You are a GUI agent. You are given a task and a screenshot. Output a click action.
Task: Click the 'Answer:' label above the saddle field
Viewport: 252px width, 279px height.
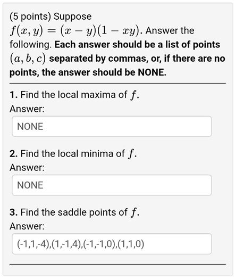point(27,226)
